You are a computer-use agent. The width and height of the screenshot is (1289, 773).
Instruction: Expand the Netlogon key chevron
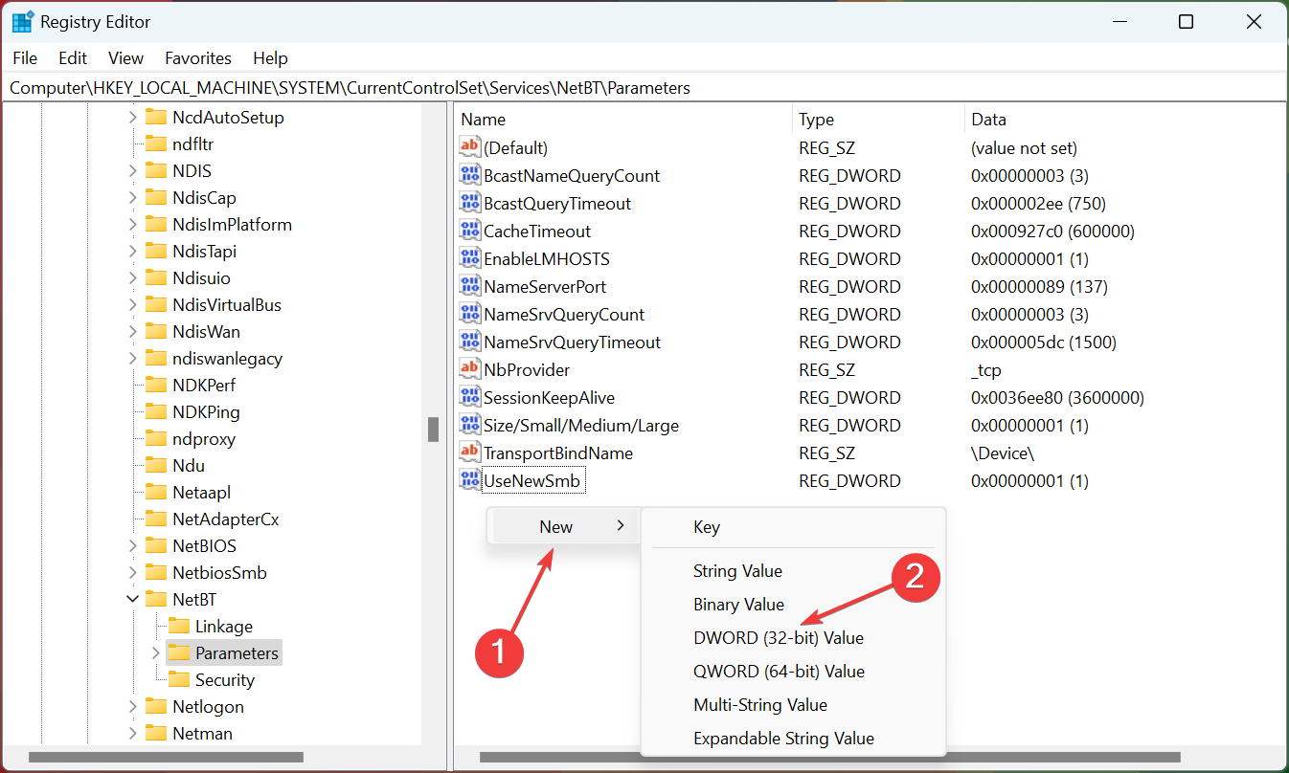click(x=133, y=706)
